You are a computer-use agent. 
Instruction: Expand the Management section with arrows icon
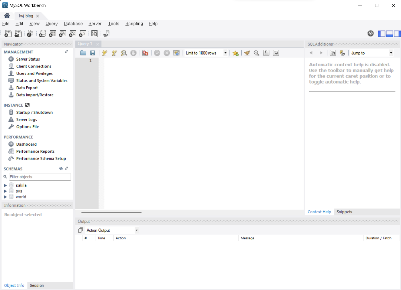(66, 51)
